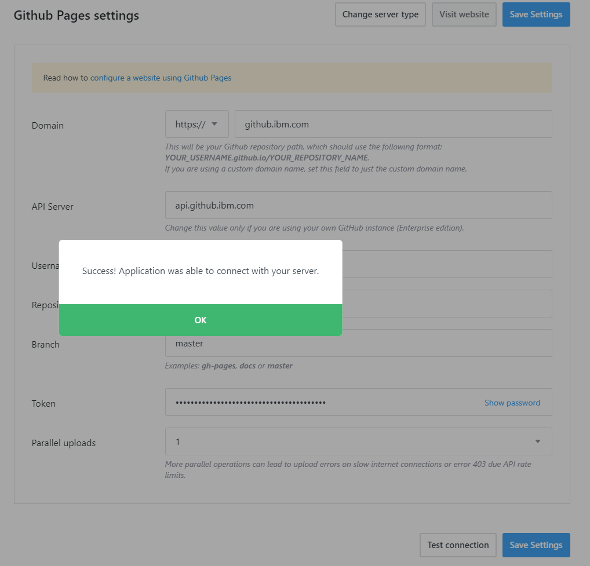Click the Test connection button
Viewport: 590px width, 566px height.
point(458,545)
